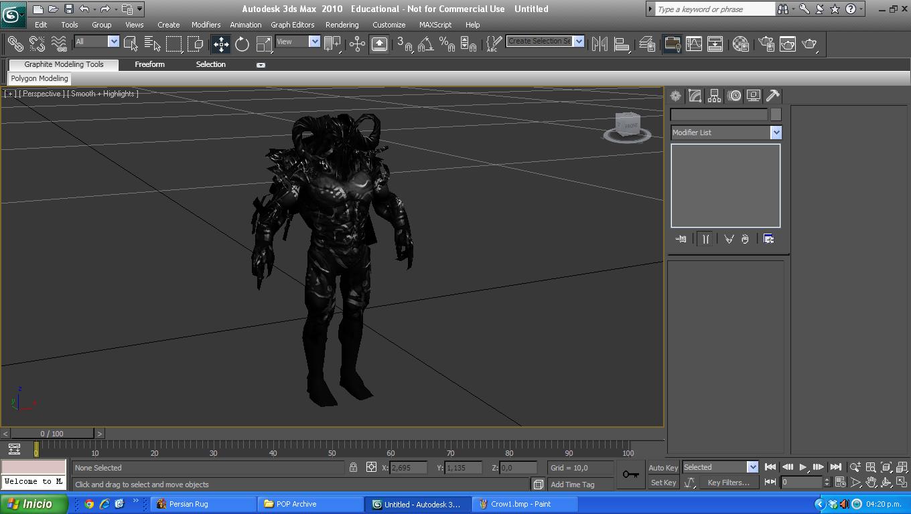Toggle Set Key mode
The height and width of the screenshot is (514, 911).
tap(663, 483)
